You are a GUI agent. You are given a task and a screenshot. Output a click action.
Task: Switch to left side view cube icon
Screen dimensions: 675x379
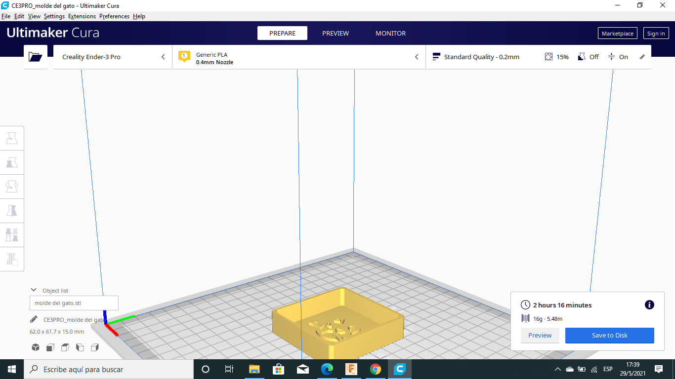(x=80, y=347)
